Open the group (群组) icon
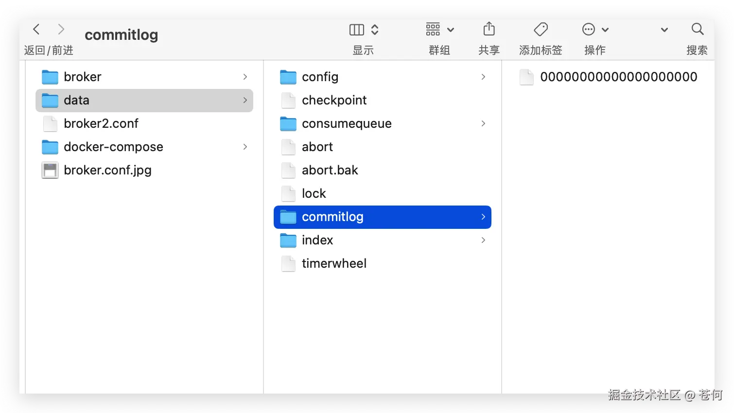The image size is (734, 413). click(432, 29)
